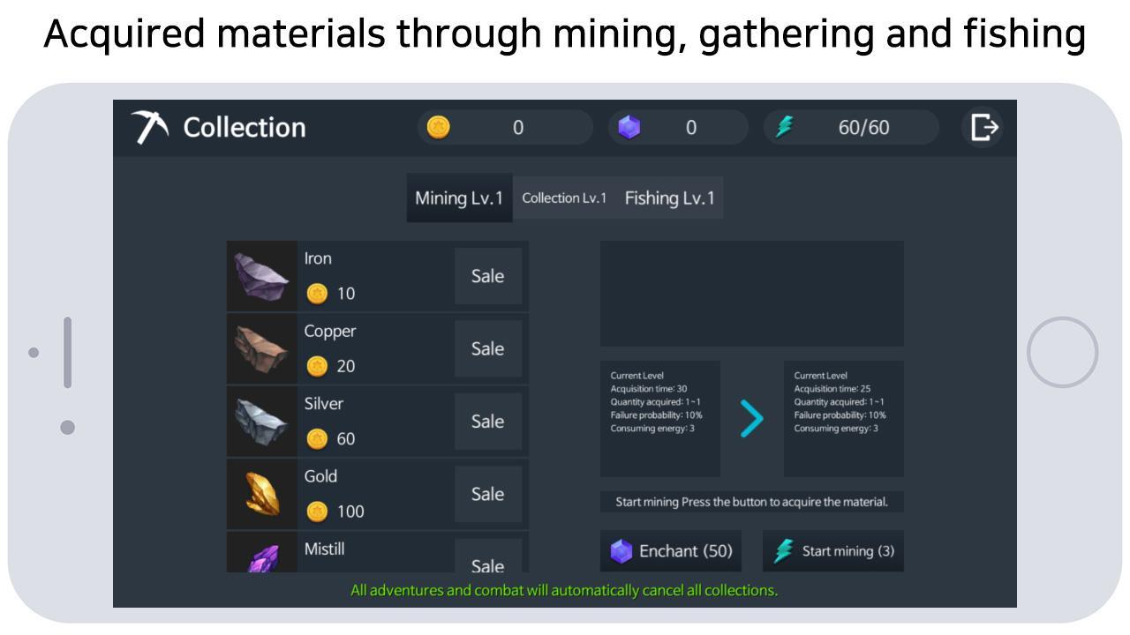Switch to Mining Lv.1 tab
The image size is (1130, 635).
pyautogui.click(x=459, y=198)
